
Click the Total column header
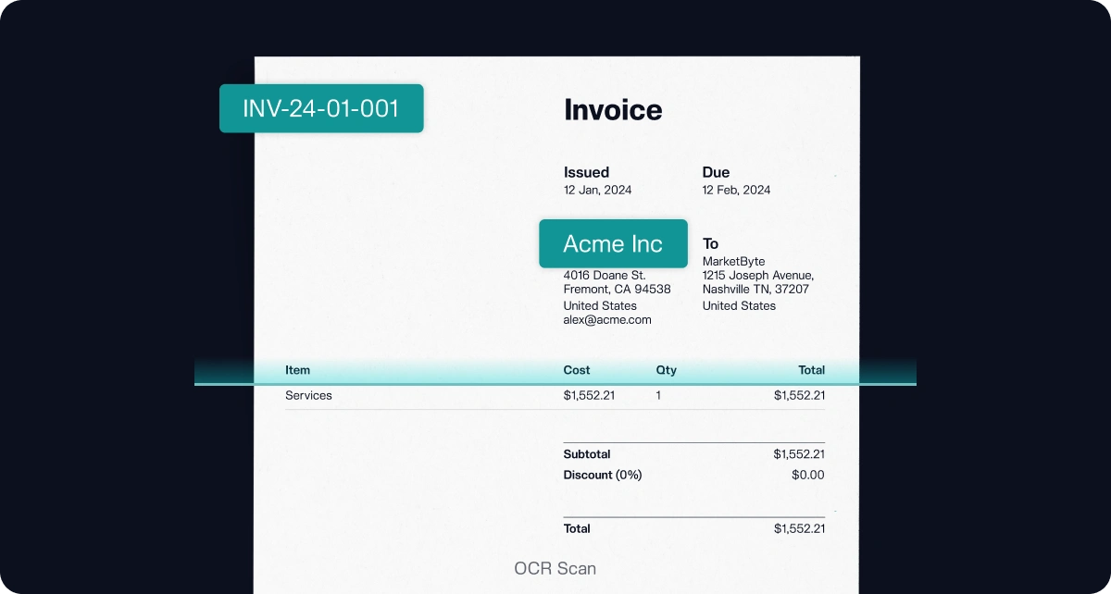point(811,370)
